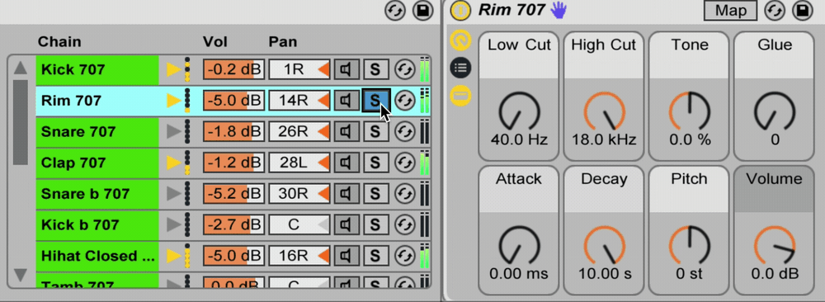Image resolution: width=825 pixels, height=302 pixels.
Task: Click Clap 707 pan 28L field
Action: (x=299, y=163)
